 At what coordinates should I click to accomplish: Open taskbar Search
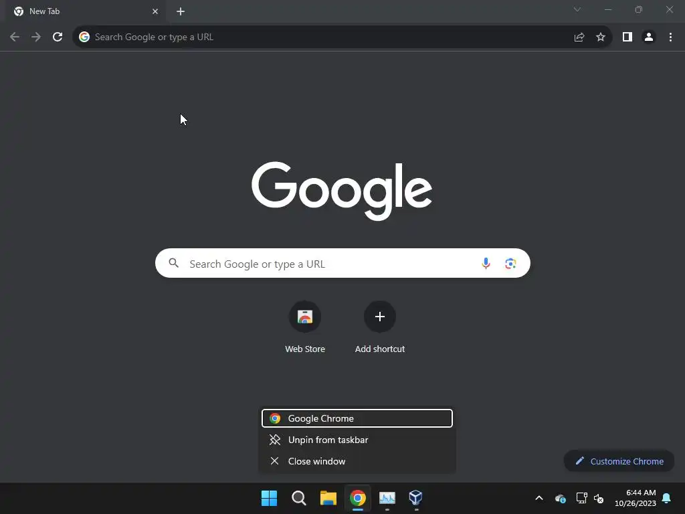[x=299, y=498]
